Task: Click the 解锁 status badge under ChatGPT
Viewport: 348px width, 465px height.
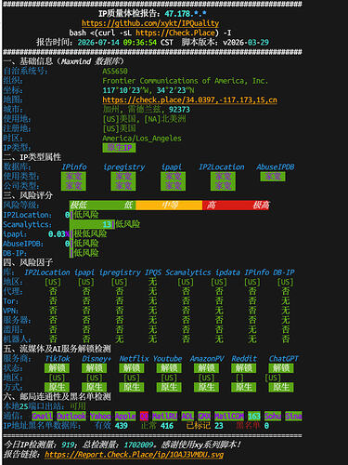Action: pos(281,368)
